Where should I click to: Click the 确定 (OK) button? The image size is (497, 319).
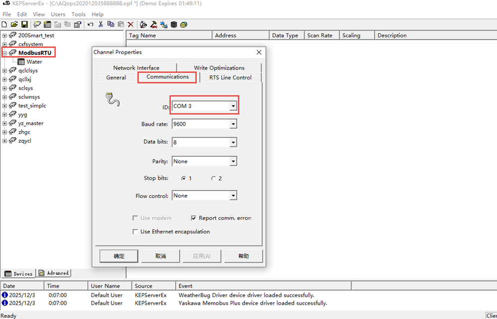[x=119, y=256]
